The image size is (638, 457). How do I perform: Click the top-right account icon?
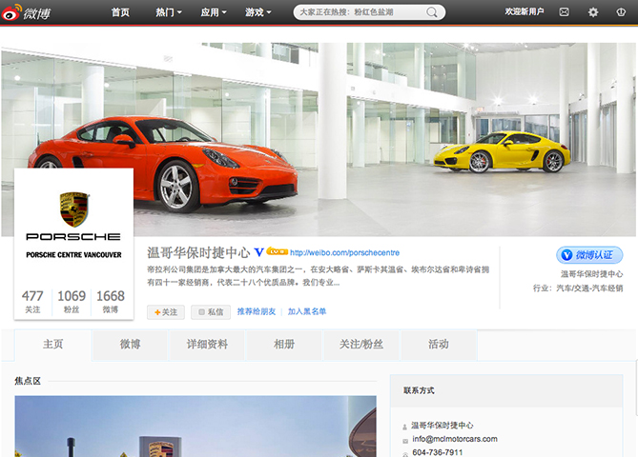click(x=621, y=12)
